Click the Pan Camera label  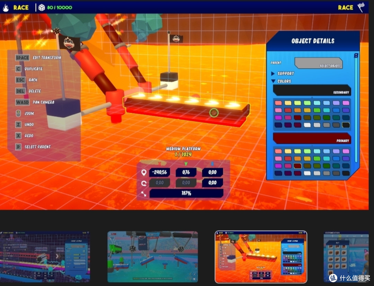pyautogui.click(x=43, y=102)
